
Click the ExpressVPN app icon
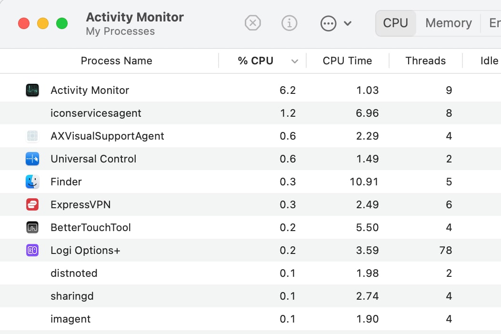[32, 204]
